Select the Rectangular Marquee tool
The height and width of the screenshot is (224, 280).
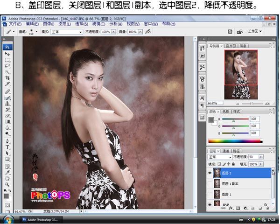pyautogui.click(x=8, y=60)
